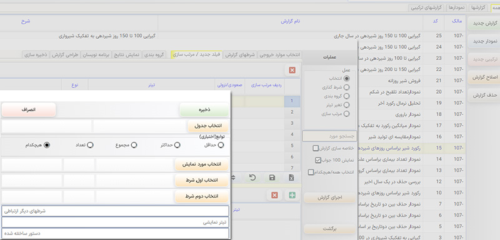Viewport: 500px width, 240px height.
Task: Delete row with red X beside green plus
Action: (x=274, y=195)
